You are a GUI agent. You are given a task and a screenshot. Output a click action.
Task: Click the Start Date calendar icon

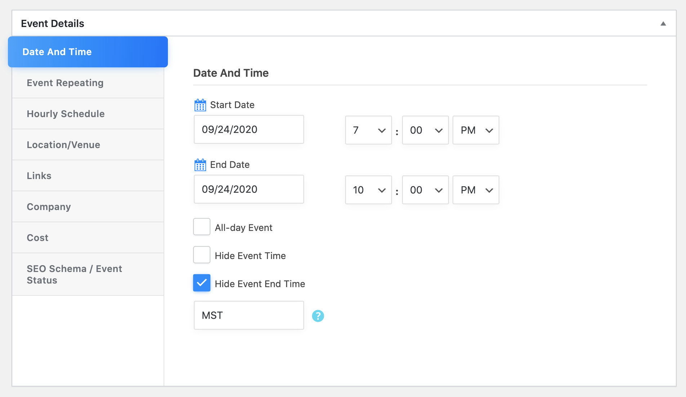[x=200, y=105]
